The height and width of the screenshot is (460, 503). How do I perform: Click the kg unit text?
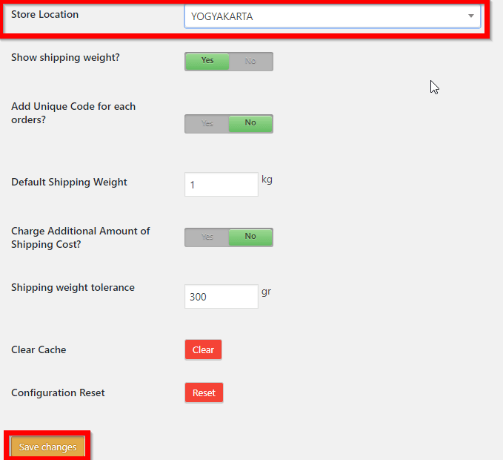[267, 180]
